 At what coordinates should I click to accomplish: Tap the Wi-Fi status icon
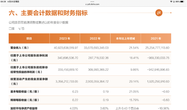tap(171, 1)
